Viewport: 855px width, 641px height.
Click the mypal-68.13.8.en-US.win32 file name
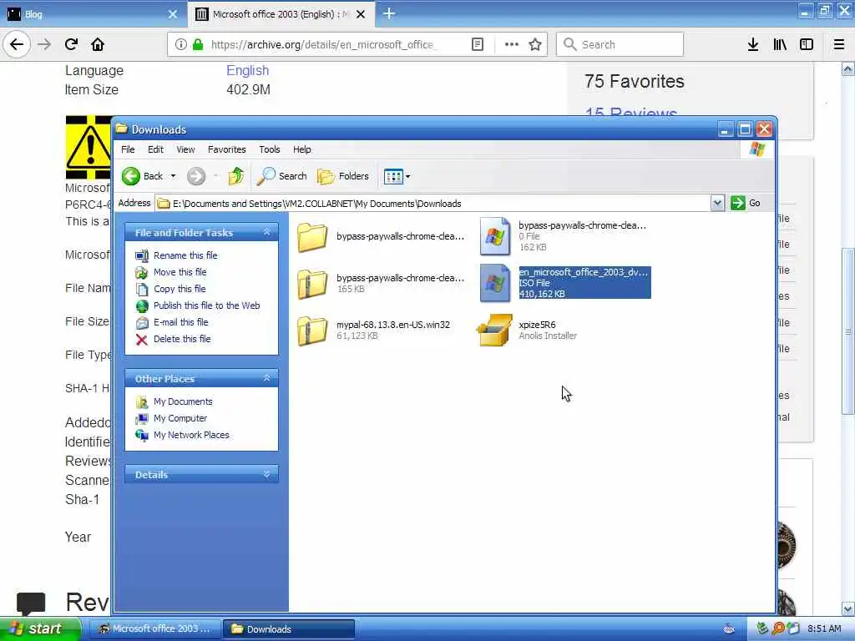(393, 325)
